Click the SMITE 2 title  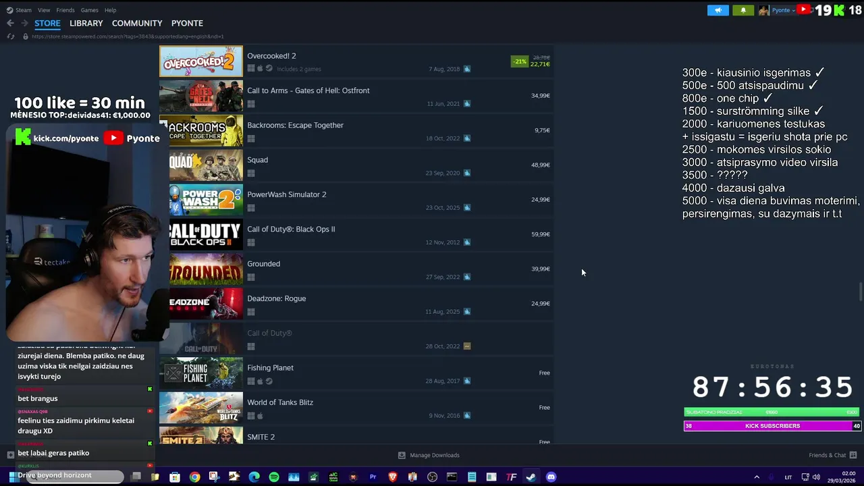pyautogui.click(x=261, y=437)
